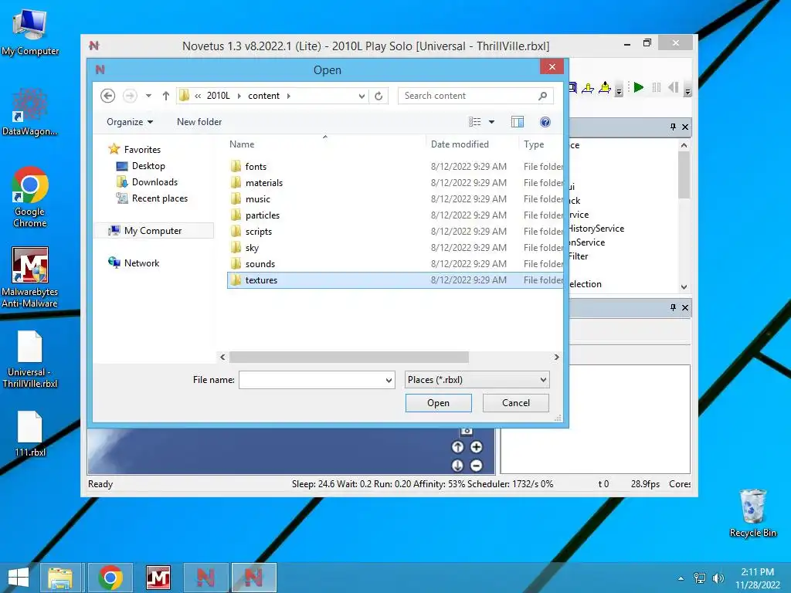Image resolution: width=791 pixels, height=593 pixels.
Task: Select the sounds folder
Action: pyautogui.click(x=395, y=264)
